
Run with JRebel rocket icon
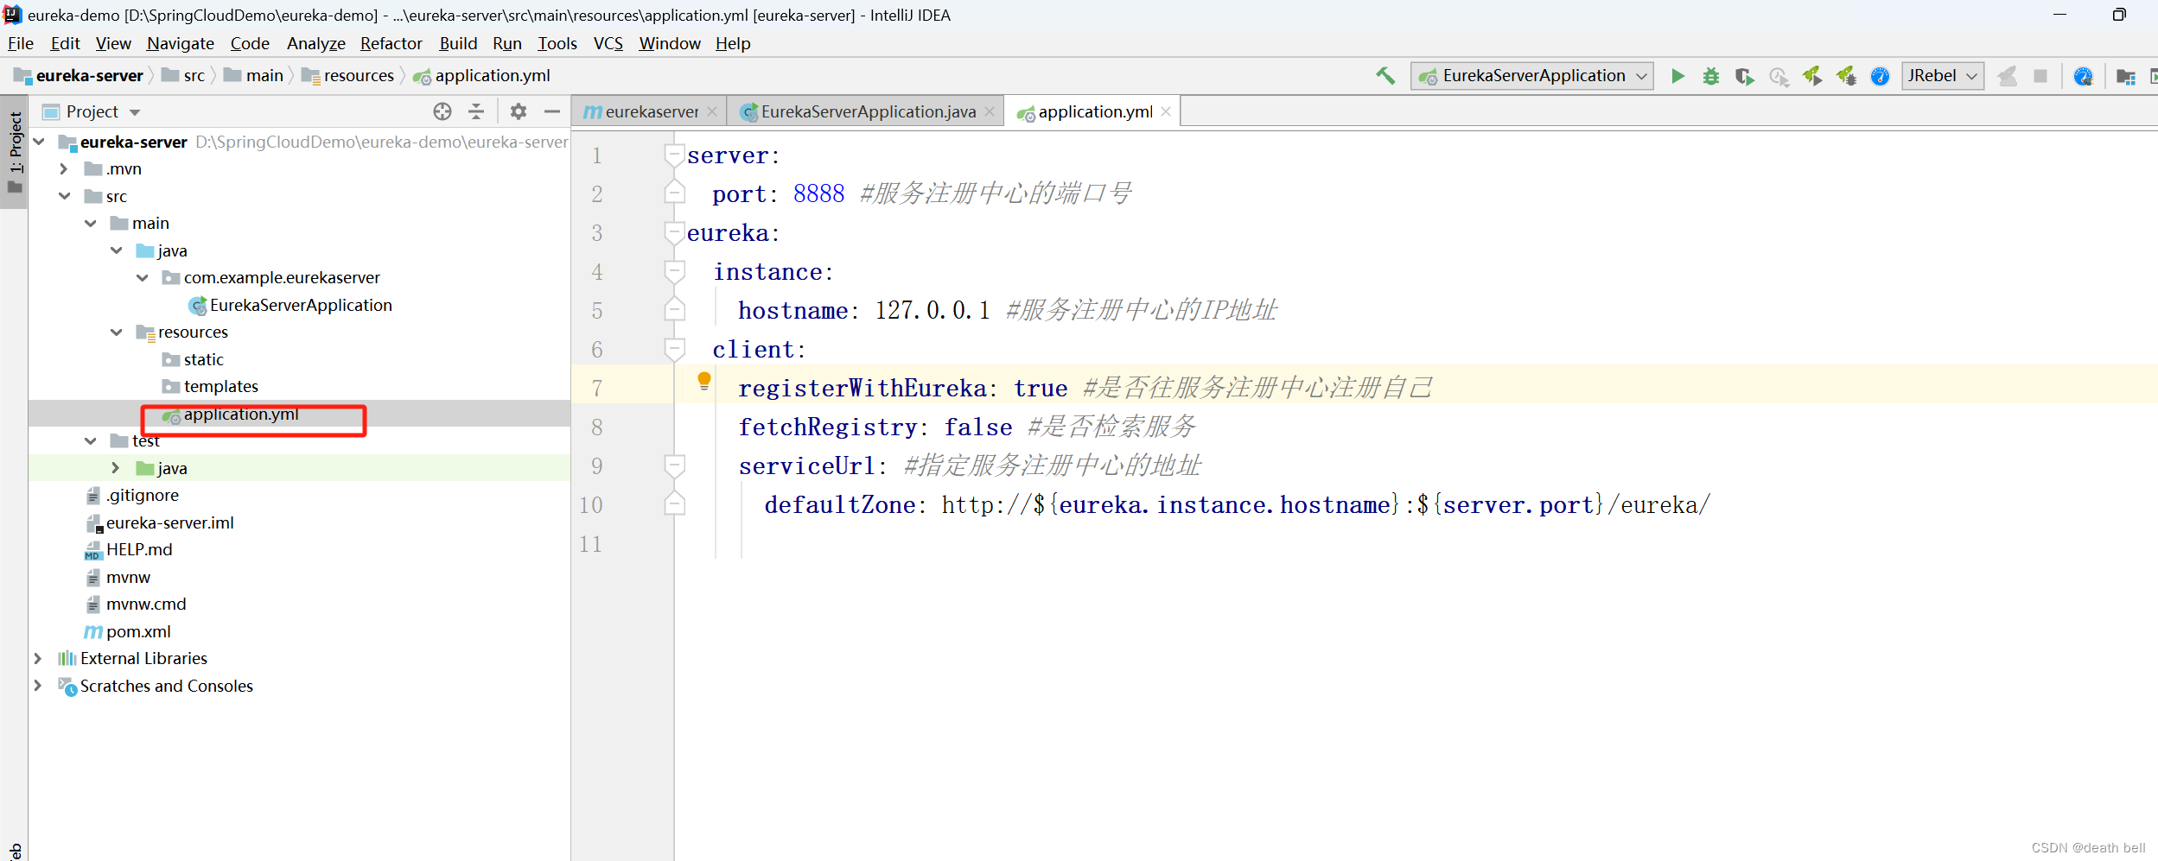[x=1812, y=76]
